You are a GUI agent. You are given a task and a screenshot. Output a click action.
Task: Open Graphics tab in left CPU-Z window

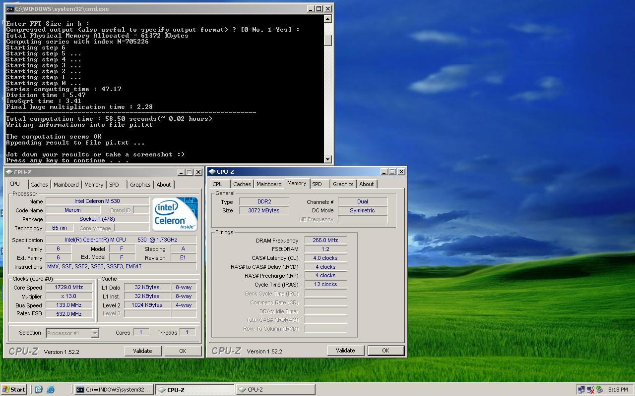click(x=140, y=185)
